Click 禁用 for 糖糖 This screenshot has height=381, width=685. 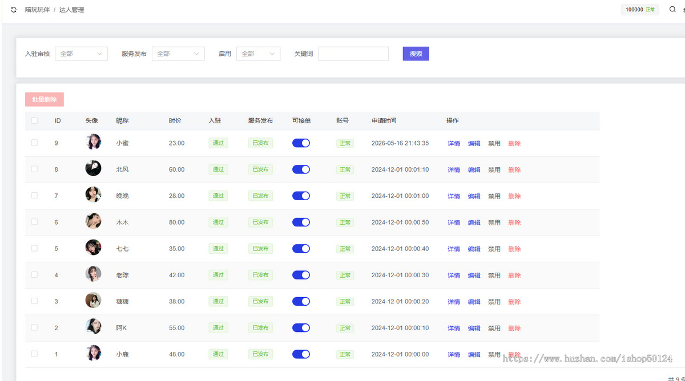494,302
